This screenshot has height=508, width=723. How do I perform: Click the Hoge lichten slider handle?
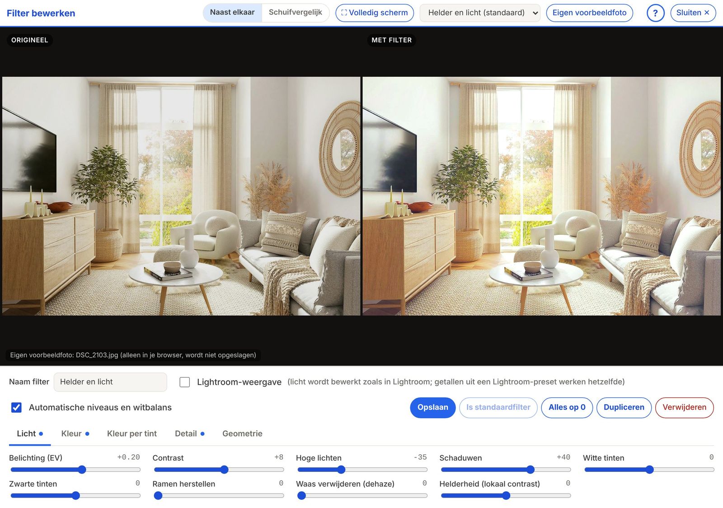[341, 470]
